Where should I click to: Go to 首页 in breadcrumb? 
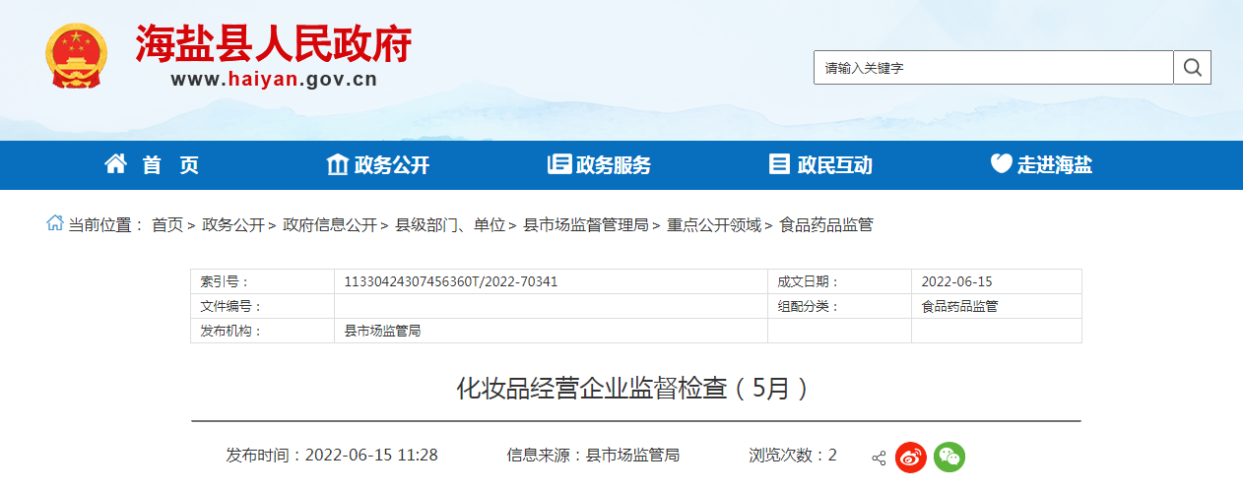point(167,225)
